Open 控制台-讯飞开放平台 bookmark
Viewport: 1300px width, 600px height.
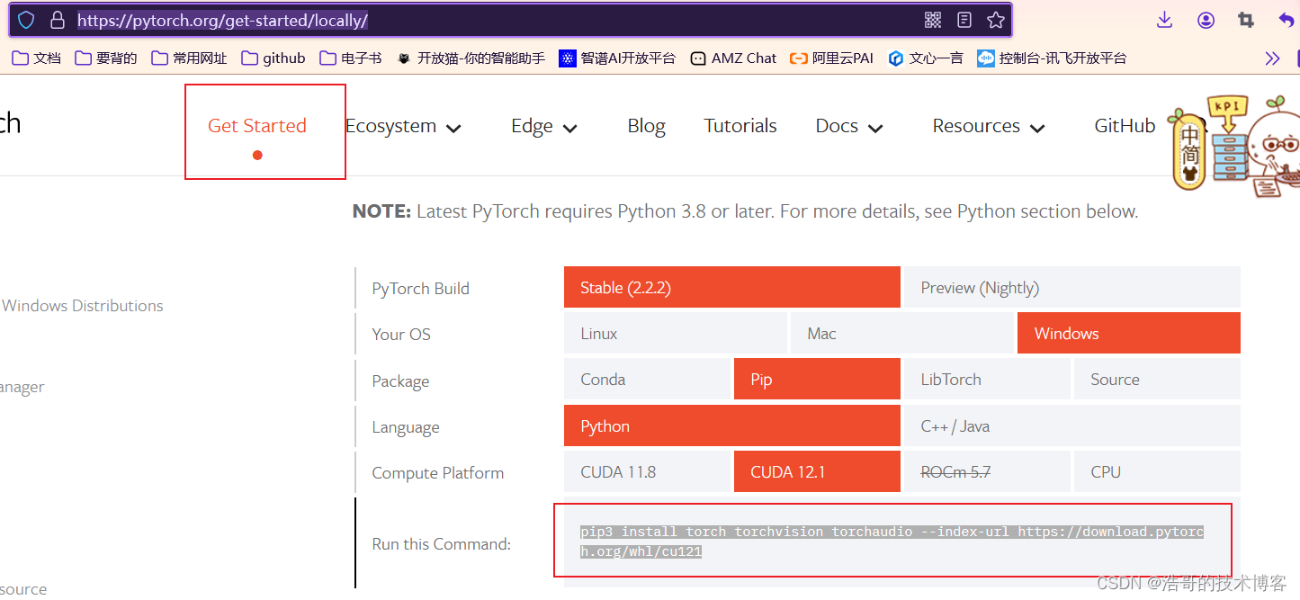pyautogui.click(x=1052, y=58)
